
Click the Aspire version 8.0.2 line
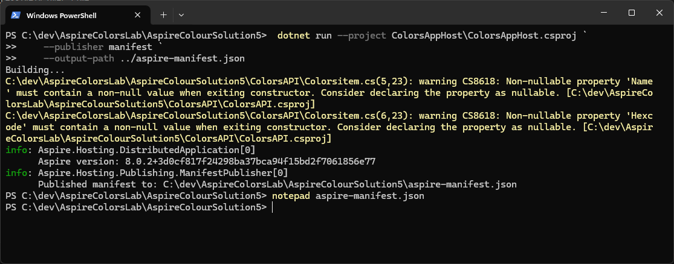pyautogui.click(x=206, y=162)
